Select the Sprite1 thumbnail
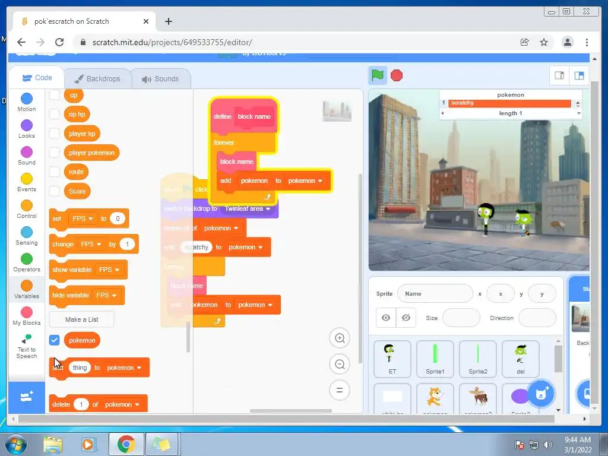The width and height of the screenshot is (608, 456). click(435, 359)
